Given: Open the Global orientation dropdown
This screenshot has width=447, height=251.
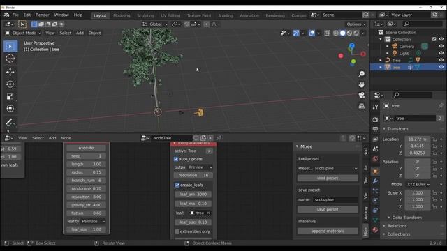Looking at the screenshot, I should click(155, 24).
